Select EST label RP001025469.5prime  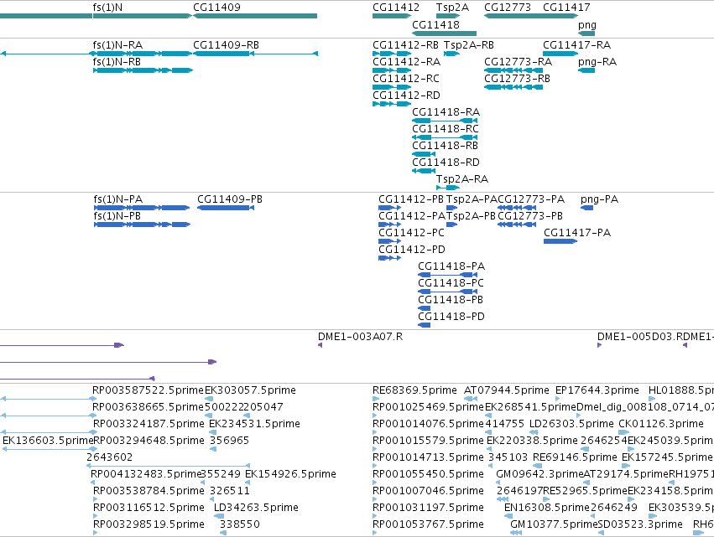tap(428, 407)
